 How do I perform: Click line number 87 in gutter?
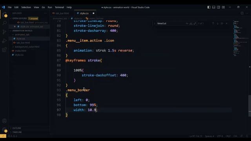(x=59, y=60)
